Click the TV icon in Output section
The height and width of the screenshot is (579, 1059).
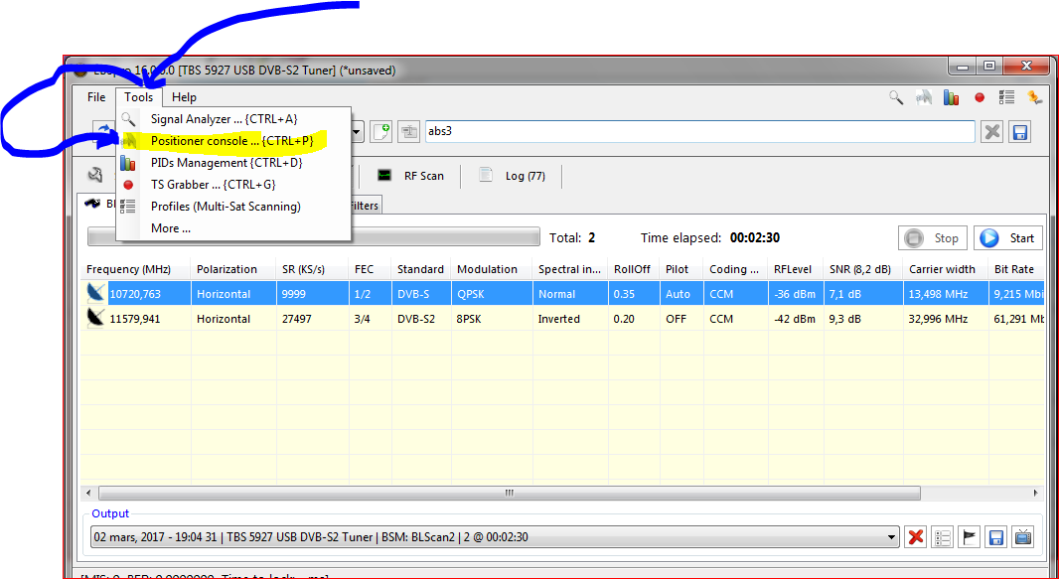1023,537
